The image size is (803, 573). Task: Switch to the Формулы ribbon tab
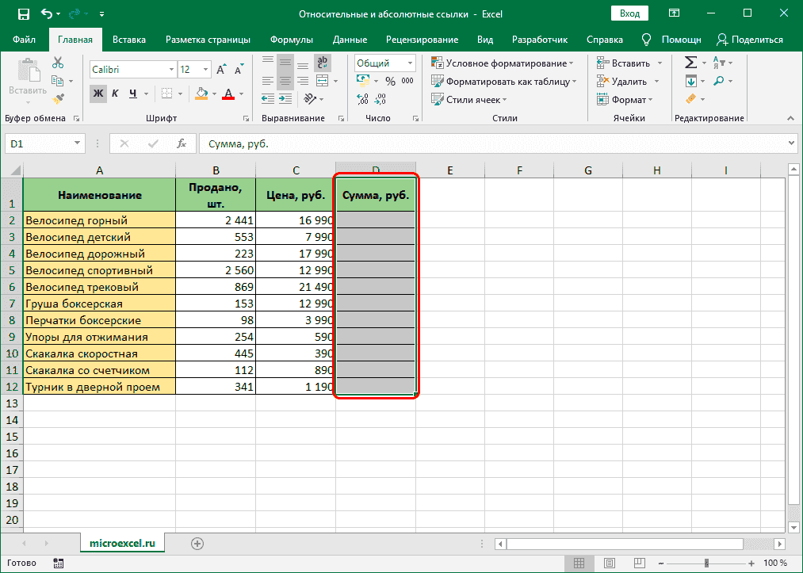pos(291,40)
